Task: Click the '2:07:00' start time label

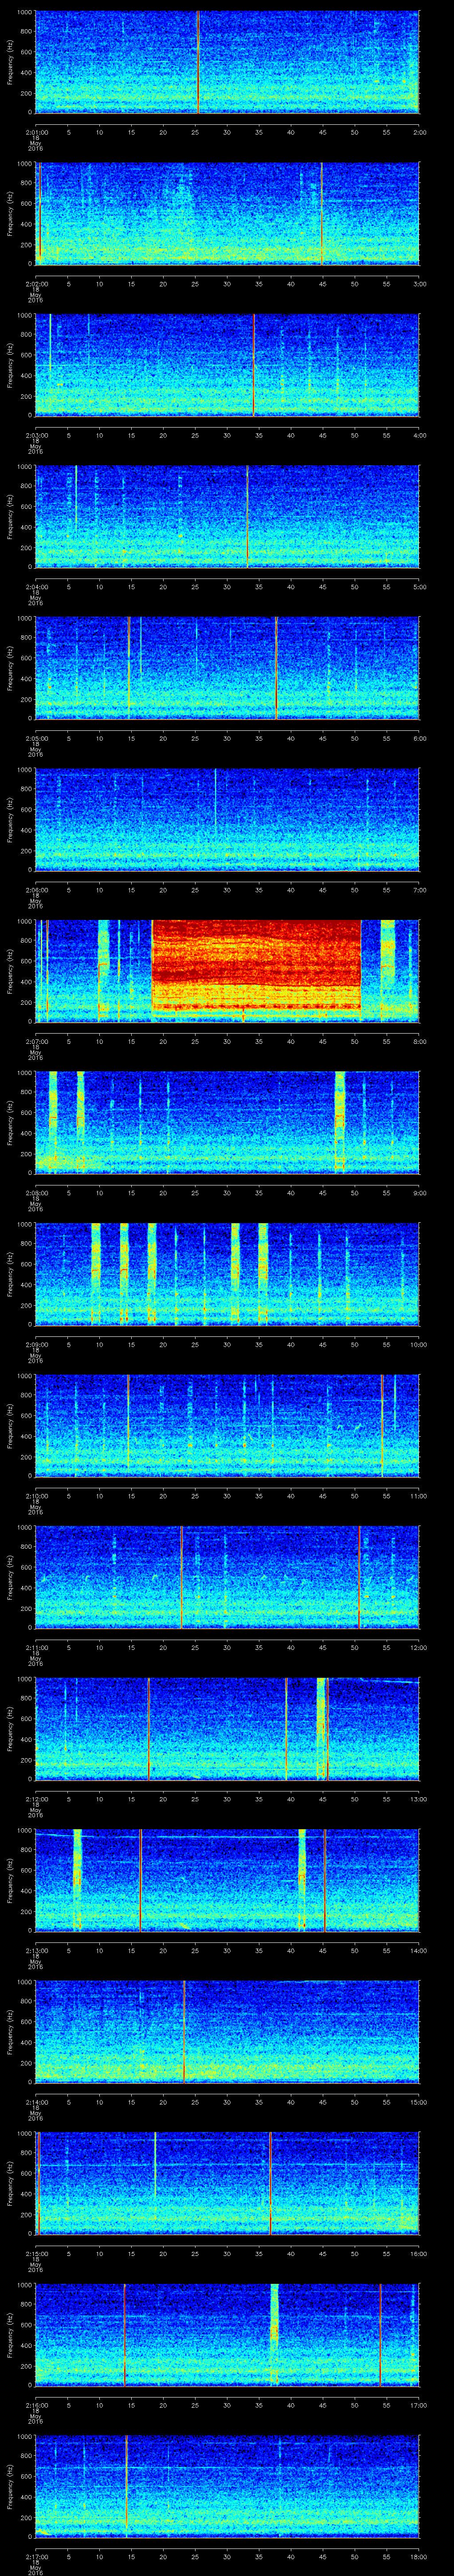Action: pos(36,1041)
